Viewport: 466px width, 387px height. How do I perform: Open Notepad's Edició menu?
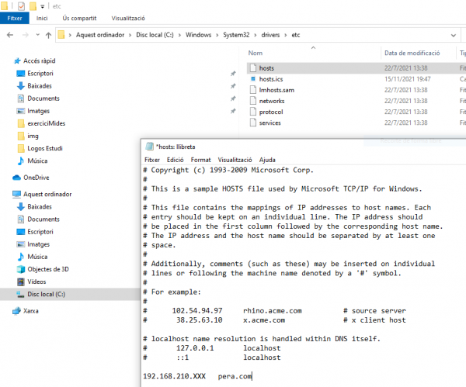(175, 160)
